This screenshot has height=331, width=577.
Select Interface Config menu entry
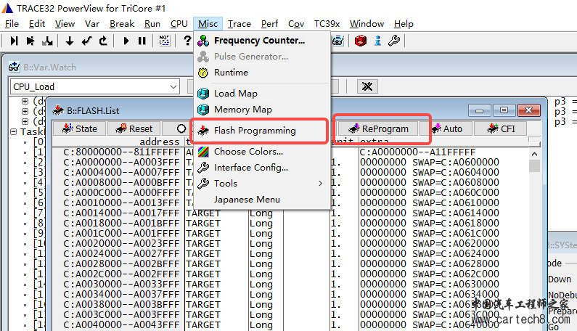pyautogui.click(x=251, y=167)
